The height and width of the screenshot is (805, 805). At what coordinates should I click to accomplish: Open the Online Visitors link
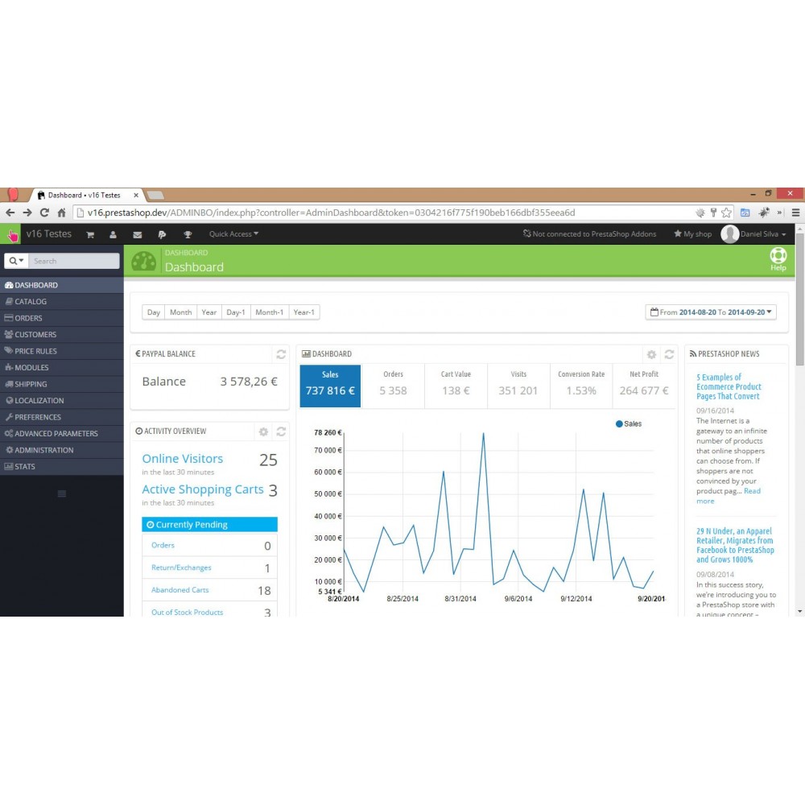[x=182, y=459]
